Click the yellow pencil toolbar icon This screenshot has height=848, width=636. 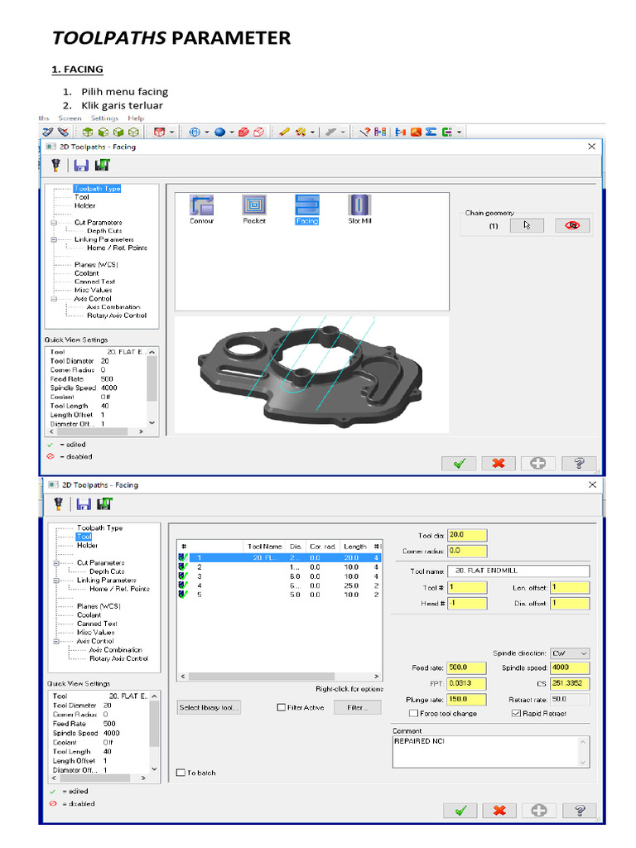284,132
